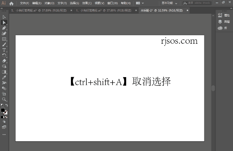Select the Rectangle tool
233x151 pixels.
tap(4, 39)
